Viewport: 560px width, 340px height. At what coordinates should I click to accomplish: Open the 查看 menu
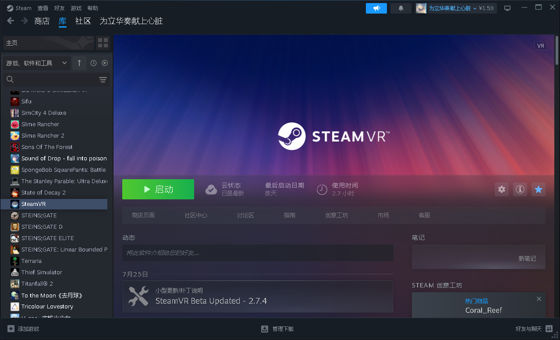click(43, 8)
